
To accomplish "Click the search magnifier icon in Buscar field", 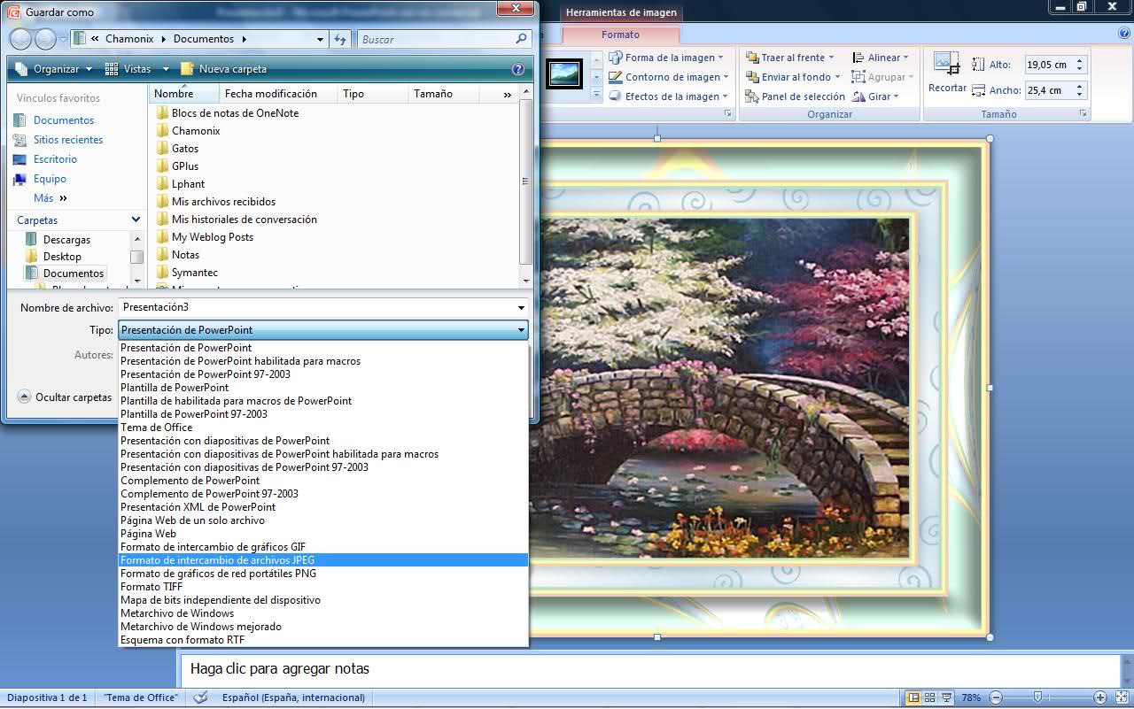I will point(522,39).
